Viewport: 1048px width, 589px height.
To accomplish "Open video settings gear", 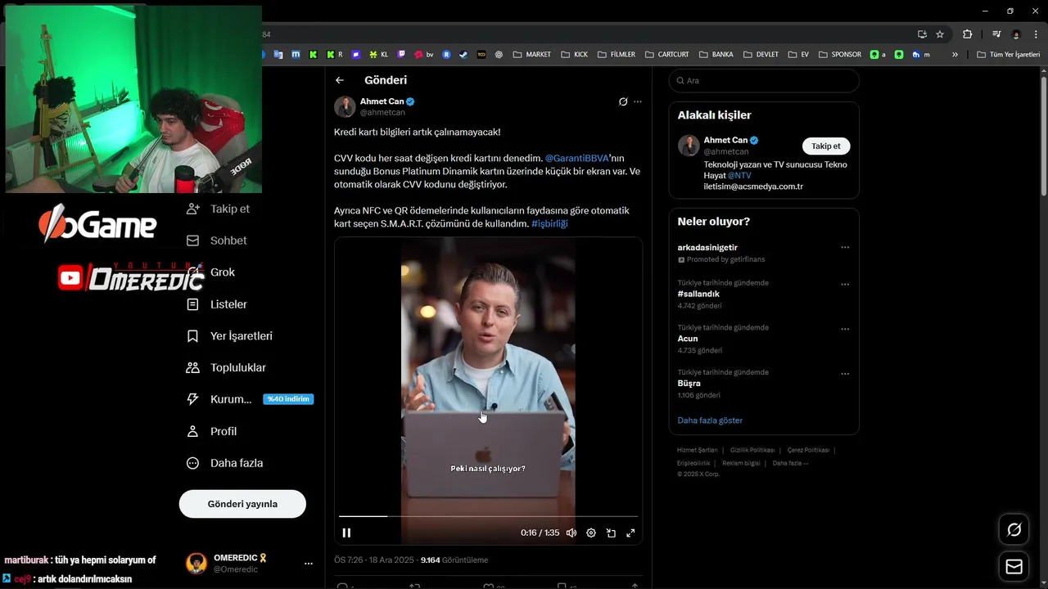I will [591, 533].
